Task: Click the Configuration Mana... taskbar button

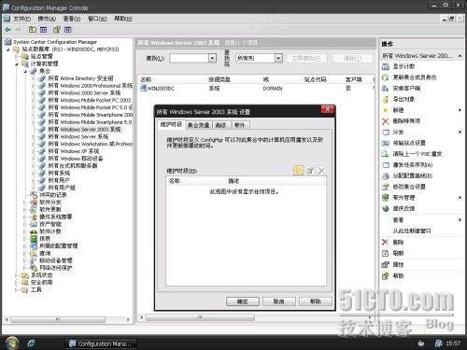Action: (100, 343)
